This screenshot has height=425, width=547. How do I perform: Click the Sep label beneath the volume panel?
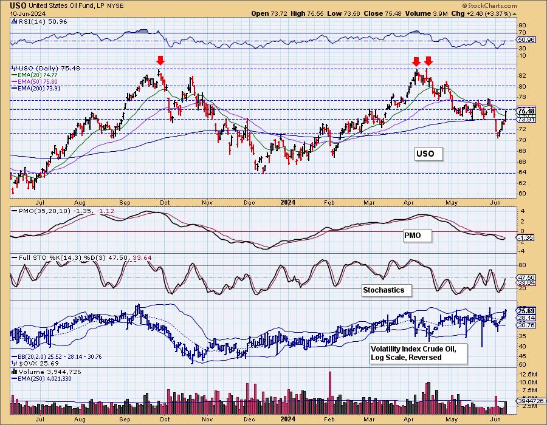[125, 419]
